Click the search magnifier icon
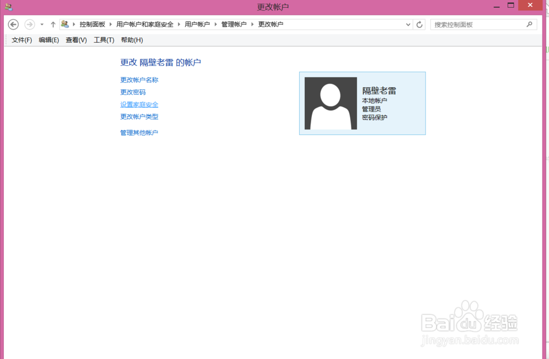Viewport: 549px width, 359px height. 529,24
